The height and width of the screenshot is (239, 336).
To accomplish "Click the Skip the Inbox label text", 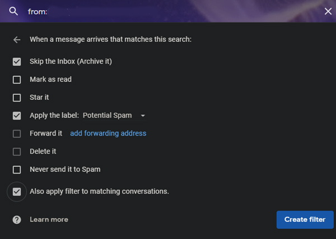I will pyautogui.click(x=71, y=61).
